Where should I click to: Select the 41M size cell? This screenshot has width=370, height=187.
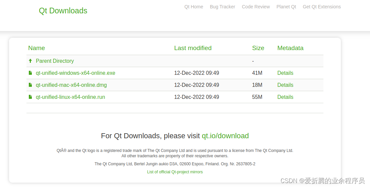[257, 73]
